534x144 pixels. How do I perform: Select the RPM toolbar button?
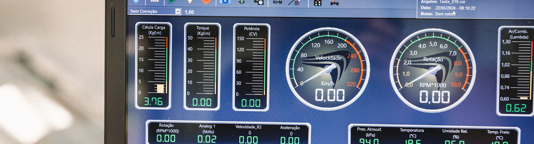pyautogui.click(x=277, y=2)
